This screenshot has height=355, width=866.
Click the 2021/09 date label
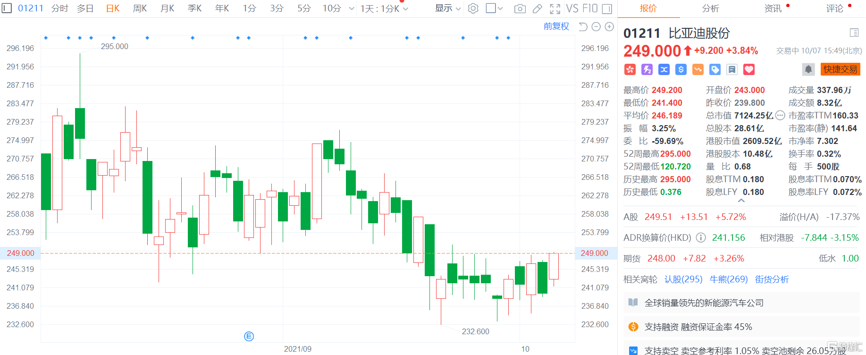click(298, 349)
